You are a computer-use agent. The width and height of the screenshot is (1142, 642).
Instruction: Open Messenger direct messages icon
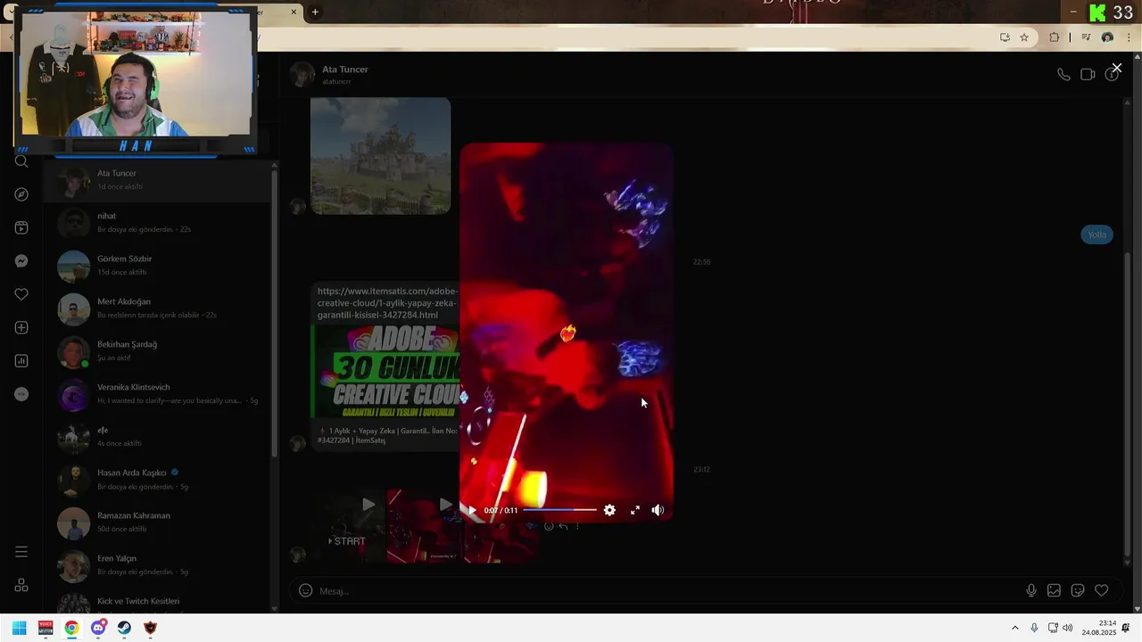[21, 261]
